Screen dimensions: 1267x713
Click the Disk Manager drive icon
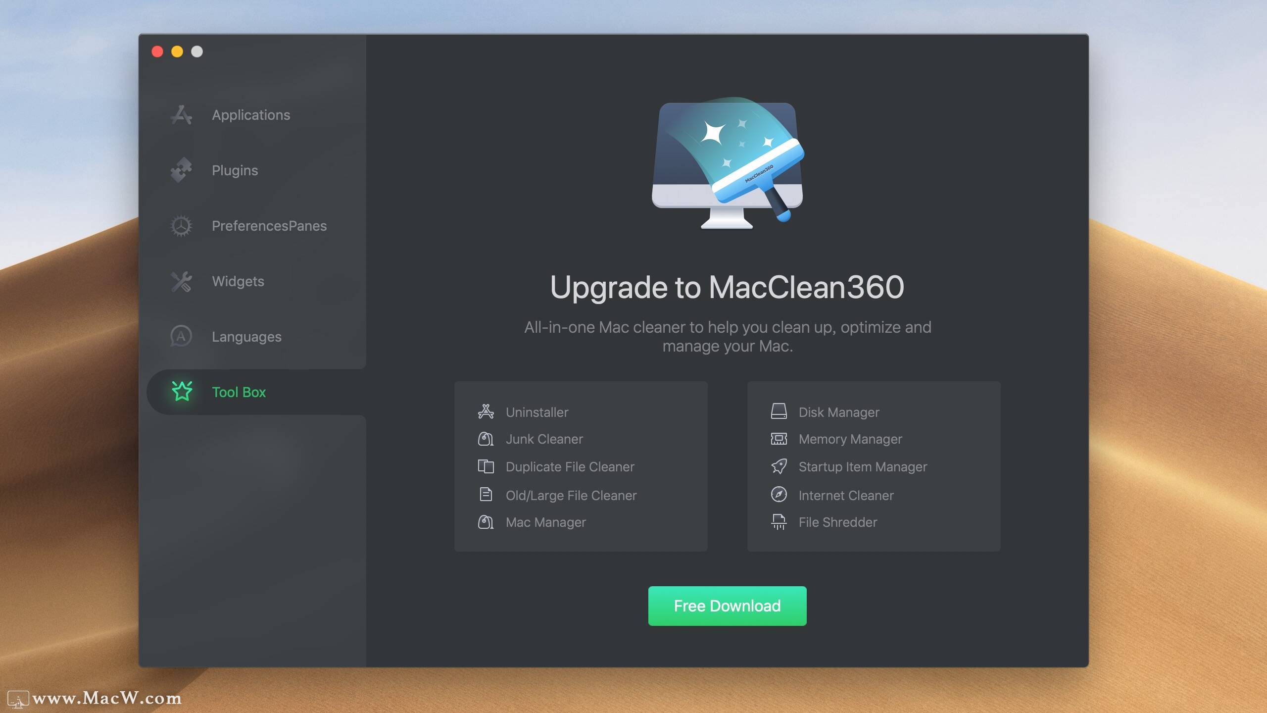779,411
